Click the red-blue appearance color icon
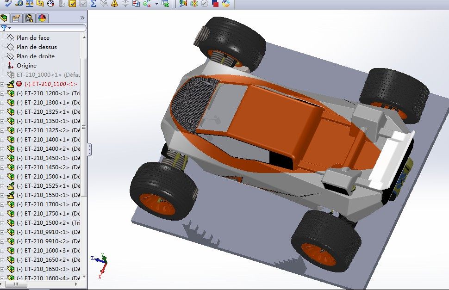The image size is (449, 290). point(215,4)
